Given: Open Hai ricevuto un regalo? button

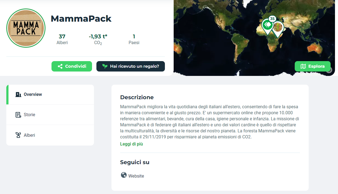Looking at the screenshot, I should pos(131,66).
